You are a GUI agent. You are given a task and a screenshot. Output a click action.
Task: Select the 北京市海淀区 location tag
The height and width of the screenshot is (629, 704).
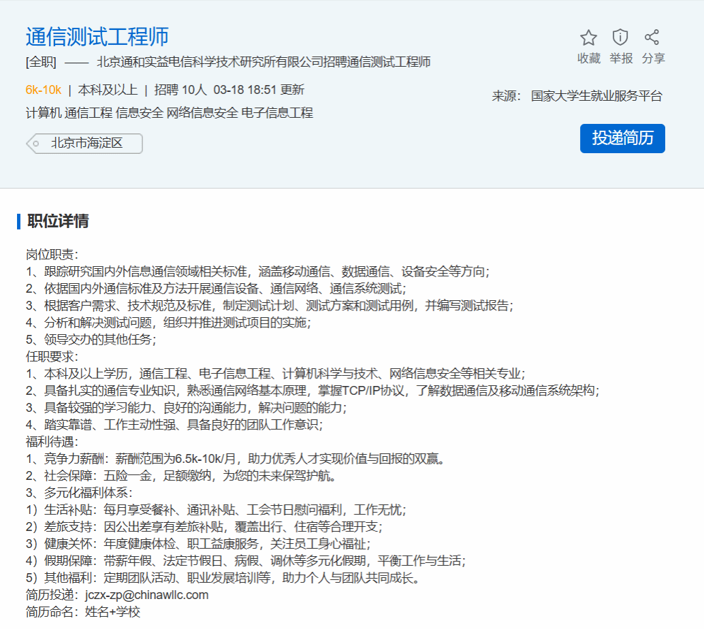(x=86, y=144)
